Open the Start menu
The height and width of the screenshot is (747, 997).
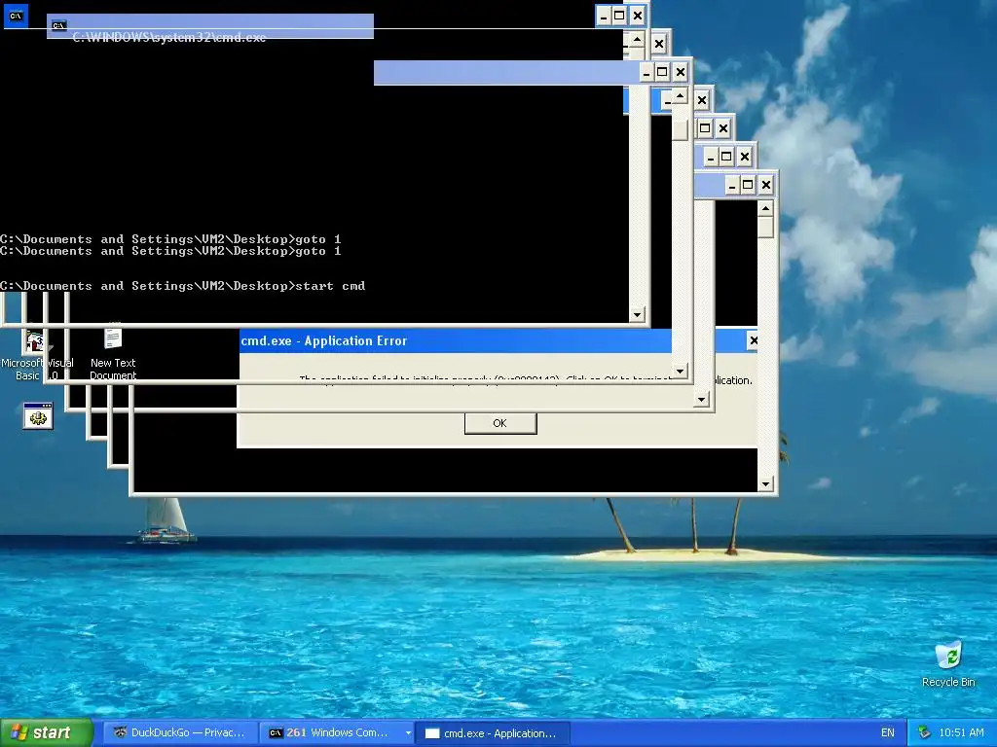pyautogui.click(x=46, y=732)
